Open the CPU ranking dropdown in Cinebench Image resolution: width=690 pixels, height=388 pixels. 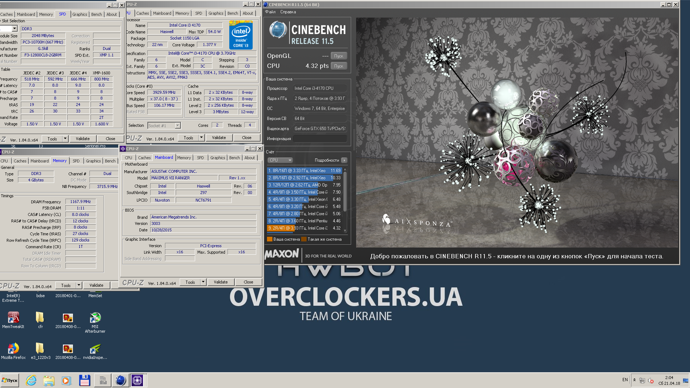click(280, 160)
